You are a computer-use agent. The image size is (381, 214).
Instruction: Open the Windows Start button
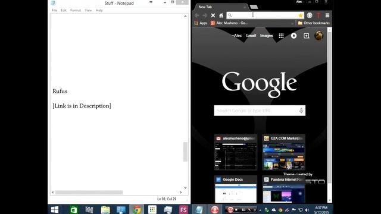55,210
